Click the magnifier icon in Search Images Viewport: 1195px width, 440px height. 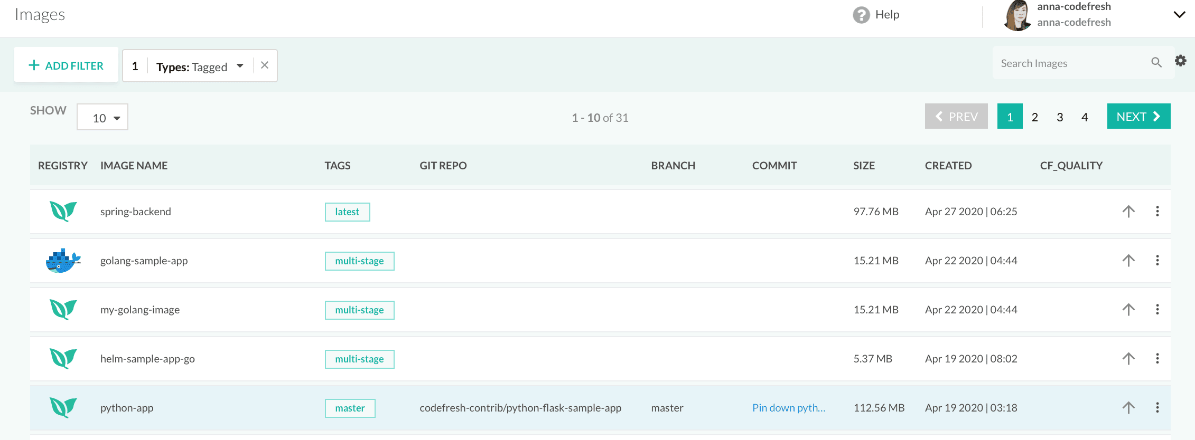click(x=1156, y=63)
